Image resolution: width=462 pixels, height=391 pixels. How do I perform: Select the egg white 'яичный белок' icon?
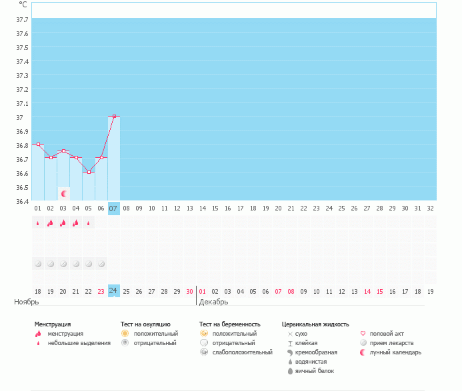(290, 371)
